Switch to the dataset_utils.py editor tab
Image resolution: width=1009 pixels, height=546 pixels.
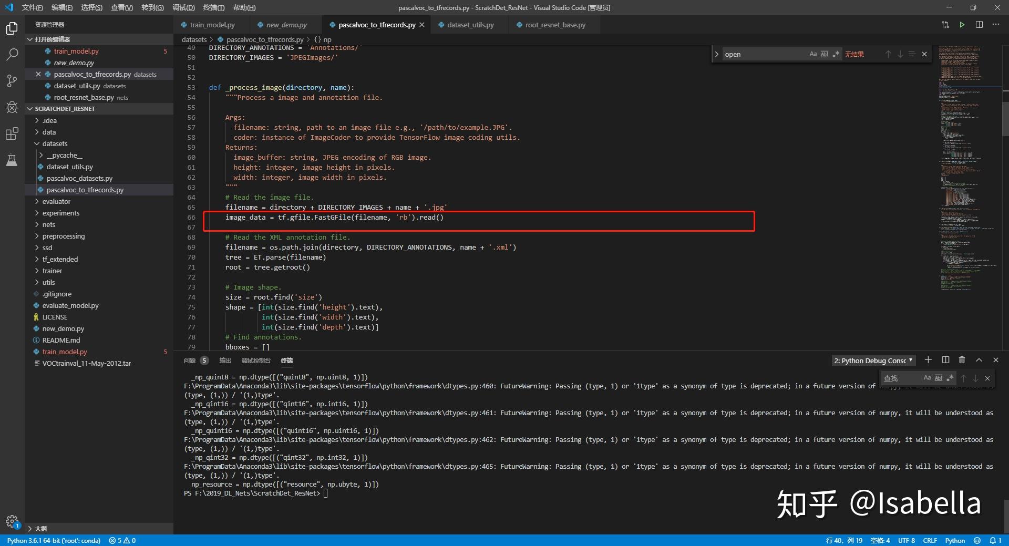(x=470, y=25)
